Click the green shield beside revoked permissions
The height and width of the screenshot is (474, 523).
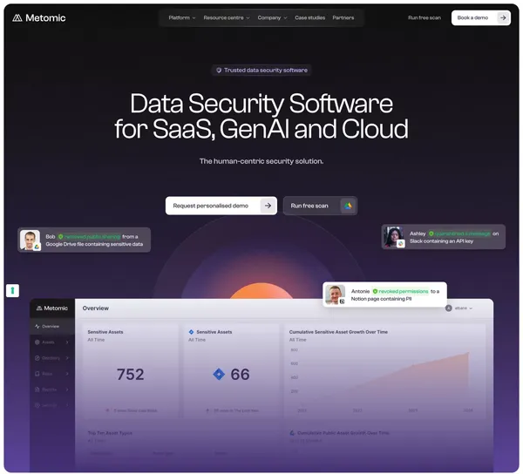click(x=375, y=291)
